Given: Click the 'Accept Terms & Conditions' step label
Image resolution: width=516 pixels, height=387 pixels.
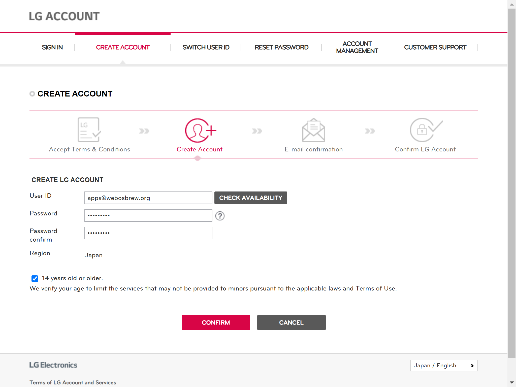Looking at the screenshot, I should pyautogui.click(x=89, y=149).
